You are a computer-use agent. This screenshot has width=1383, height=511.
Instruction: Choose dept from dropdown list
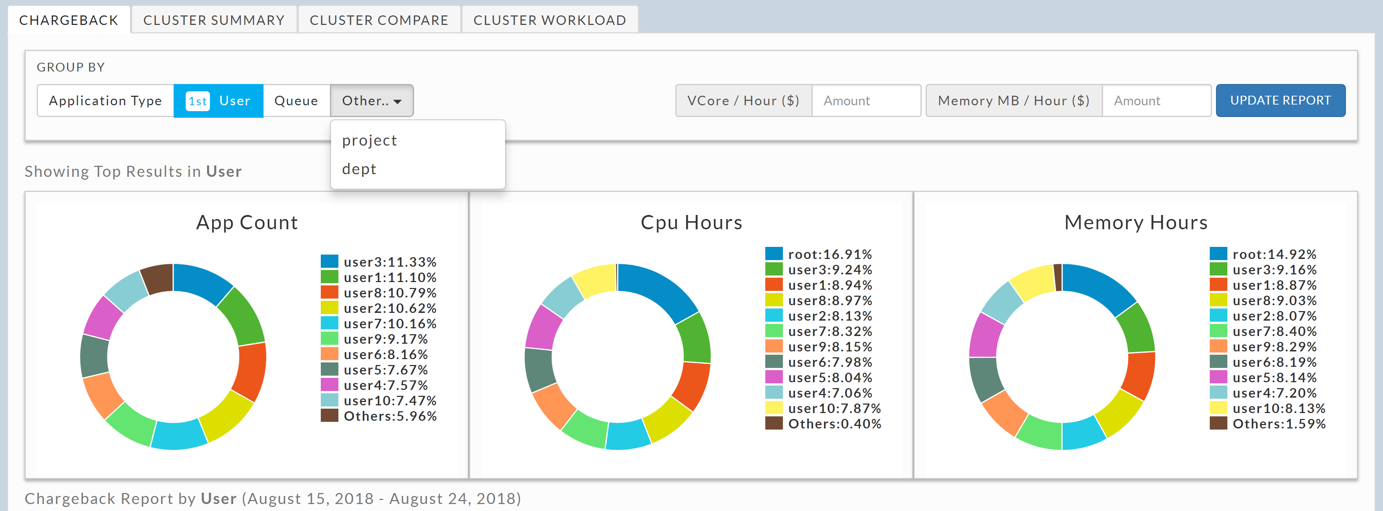click(x=359, y=169)
